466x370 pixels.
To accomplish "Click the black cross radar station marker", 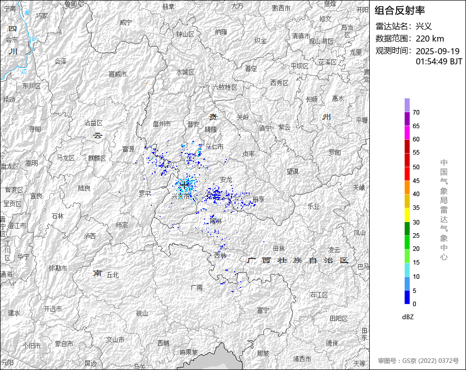I will [x=184, y=186].
